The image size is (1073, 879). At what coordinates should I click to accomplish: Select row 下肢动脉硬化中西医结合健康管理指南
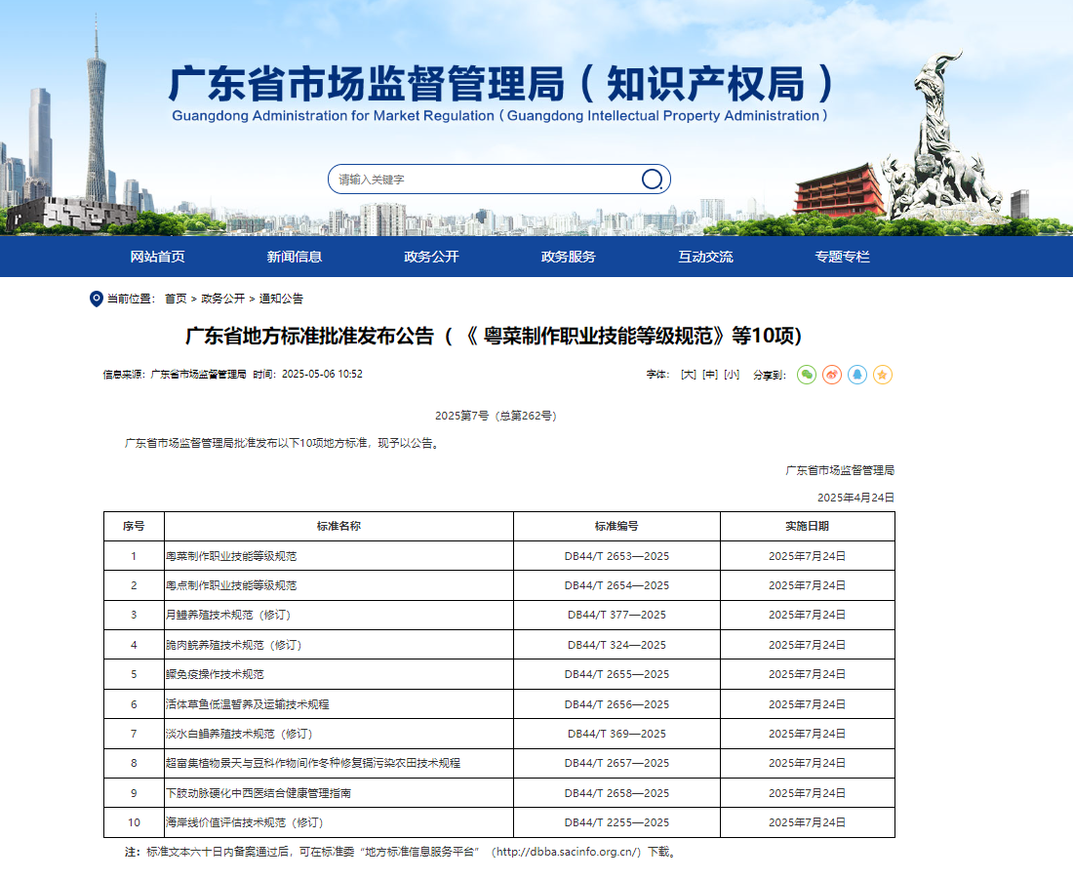(498, 793)
